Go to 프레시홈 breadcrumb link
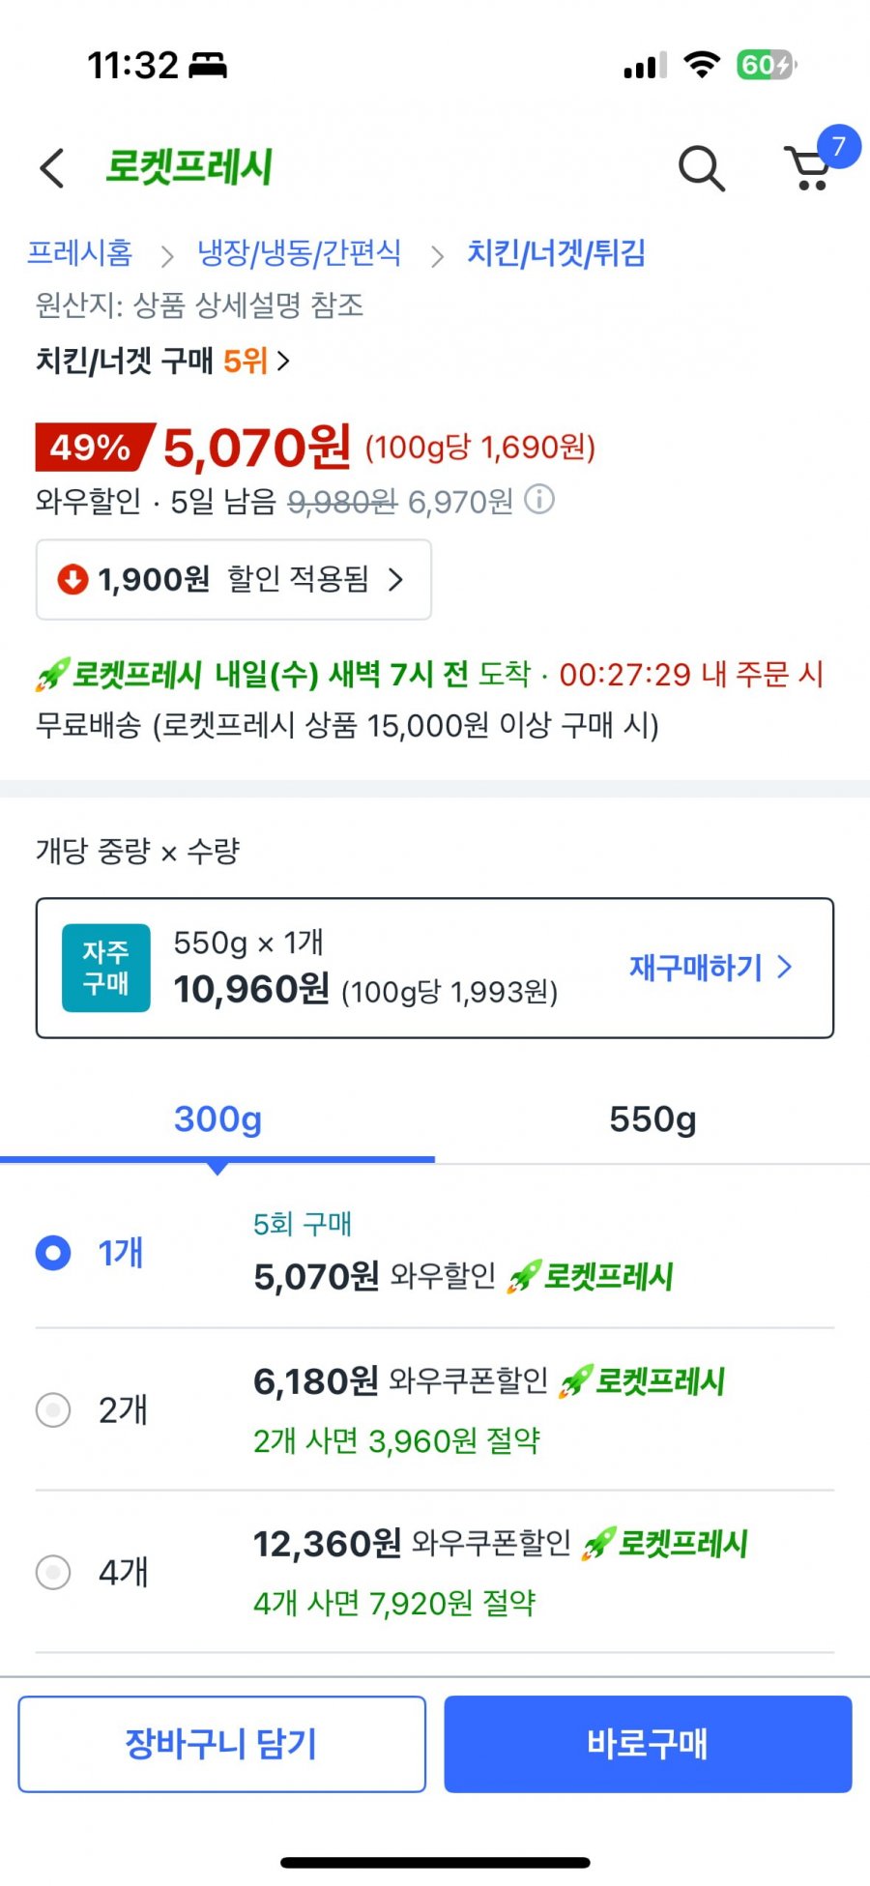The height and width of the screenshot is (1886, 870). tap(79, 253)
